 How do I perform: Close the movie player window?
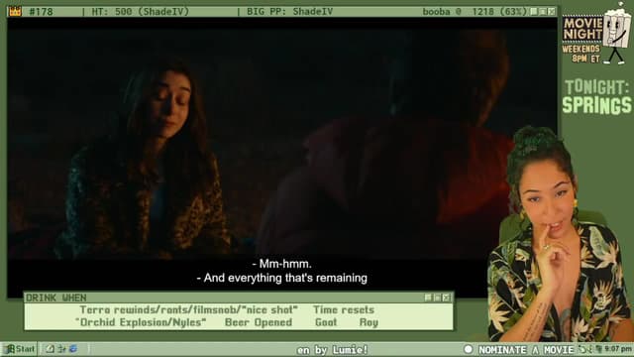(x=552, y=11)
